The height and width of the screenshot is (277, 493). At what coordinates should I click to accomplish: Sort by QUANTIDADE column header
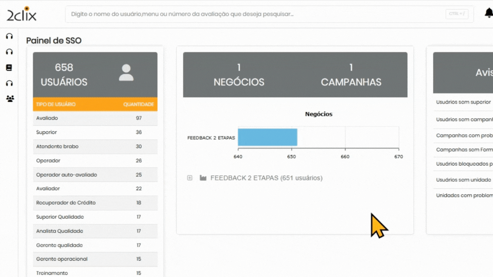click(x=138, y=104)
